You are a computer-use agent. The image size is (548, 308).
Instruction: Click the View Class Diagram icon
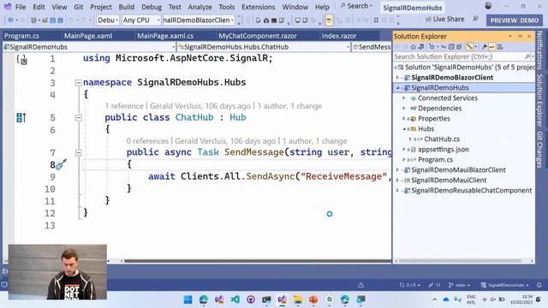tap(500, 47)
